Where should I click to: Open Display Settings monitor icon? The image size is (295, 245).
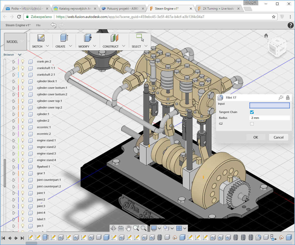[154, 228]
